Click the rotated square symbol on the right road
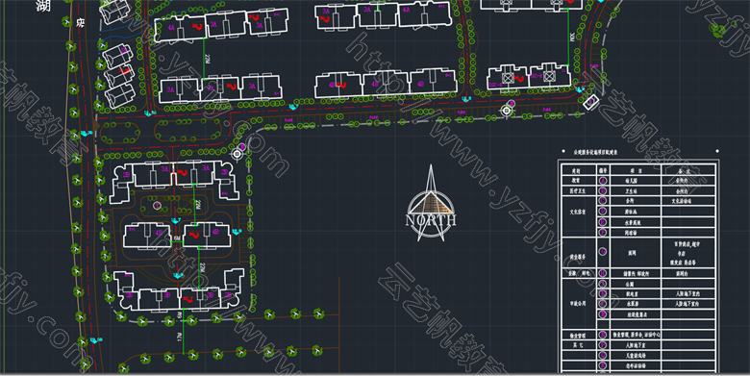 [590, 102]
